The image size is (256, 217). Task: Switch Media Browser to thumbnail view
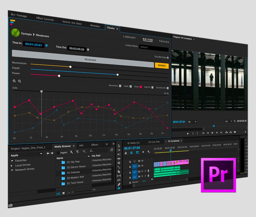(x=64, y=193)
